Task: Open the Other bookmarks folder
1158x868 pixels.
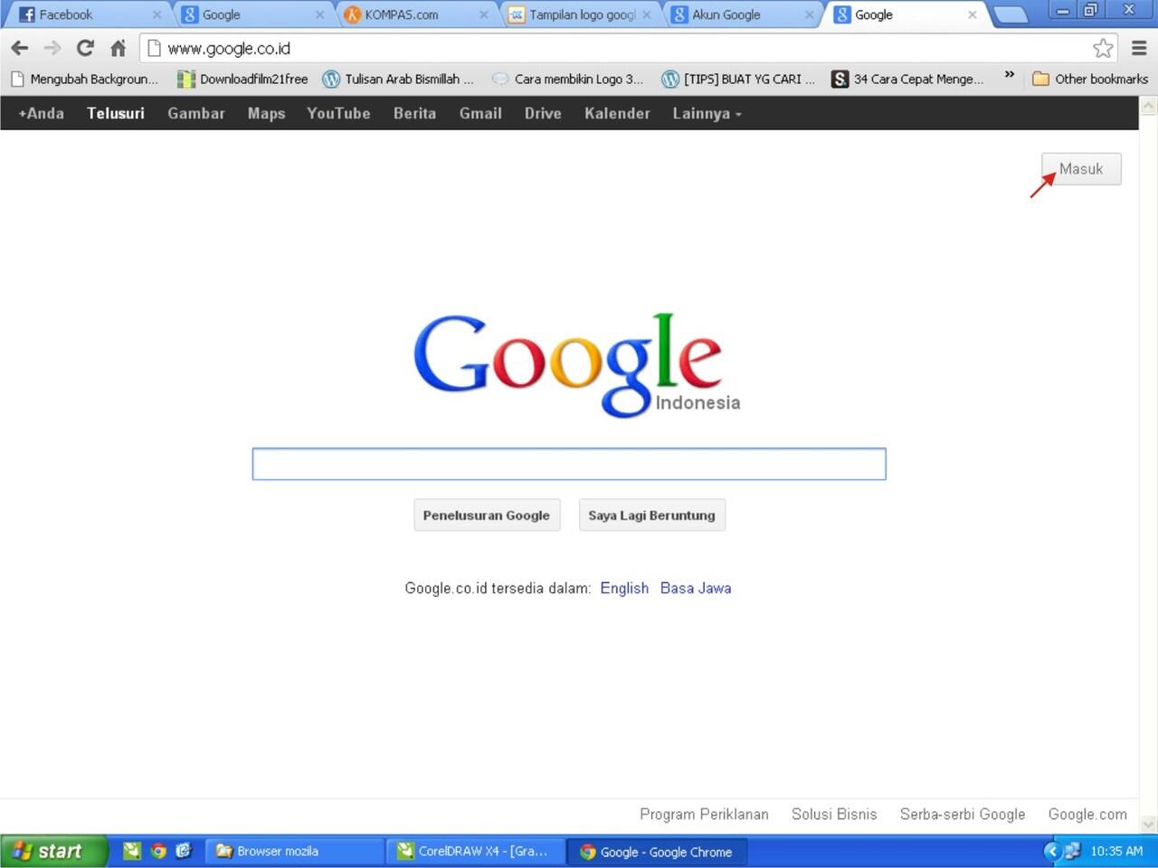Action: pos(1090,79)
